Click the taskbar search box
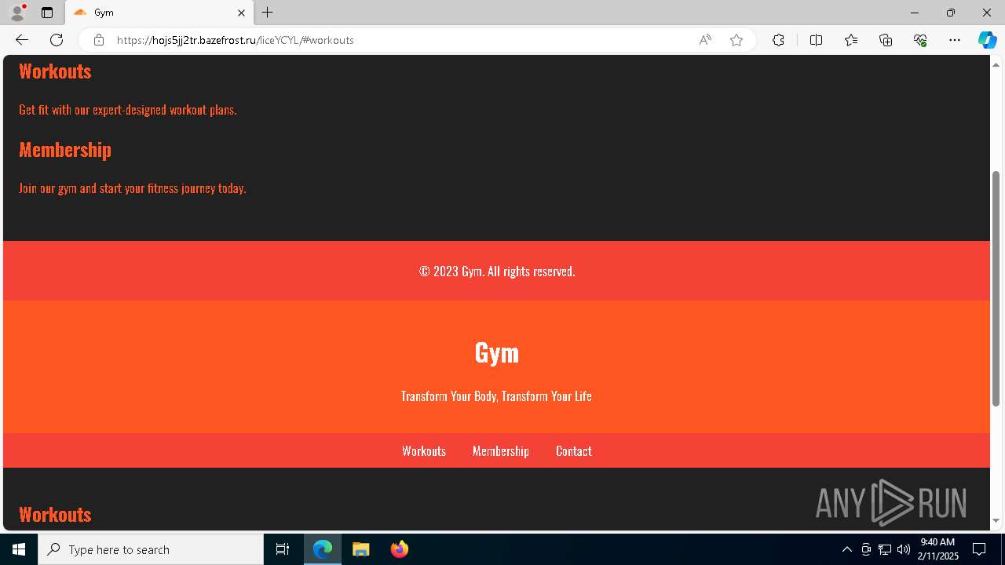The image size is (1005, 565). (151, 549)
